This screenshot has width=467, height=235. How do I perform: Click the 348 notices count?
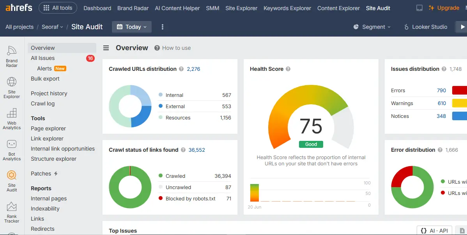point(441,116)
